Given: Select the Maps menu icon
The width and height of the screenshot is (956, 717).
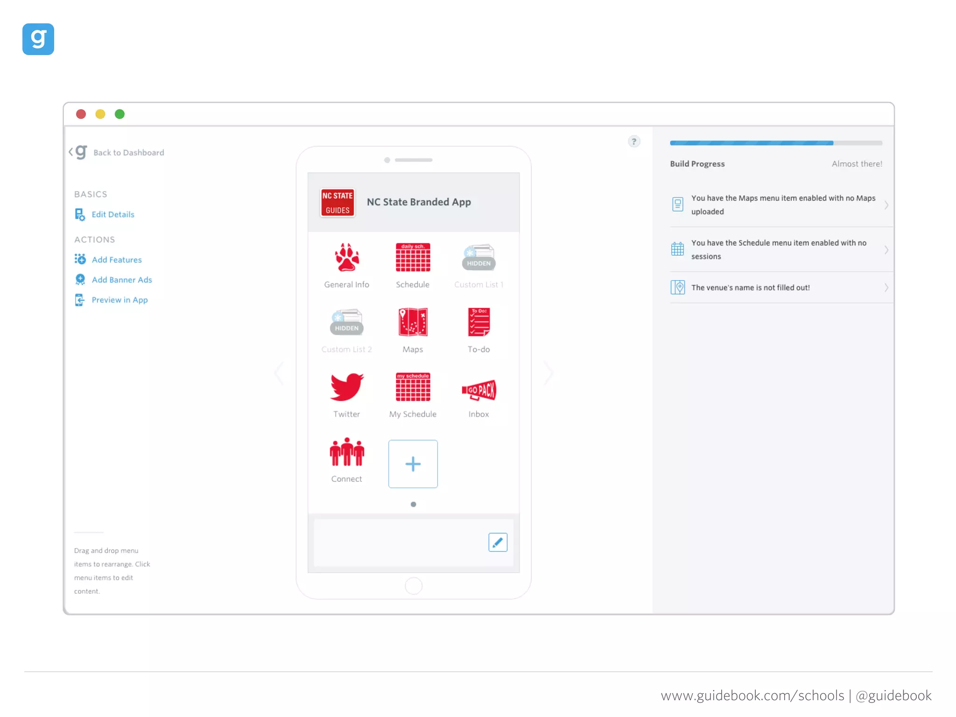Looking at the screenshot, I should point(413,322).
